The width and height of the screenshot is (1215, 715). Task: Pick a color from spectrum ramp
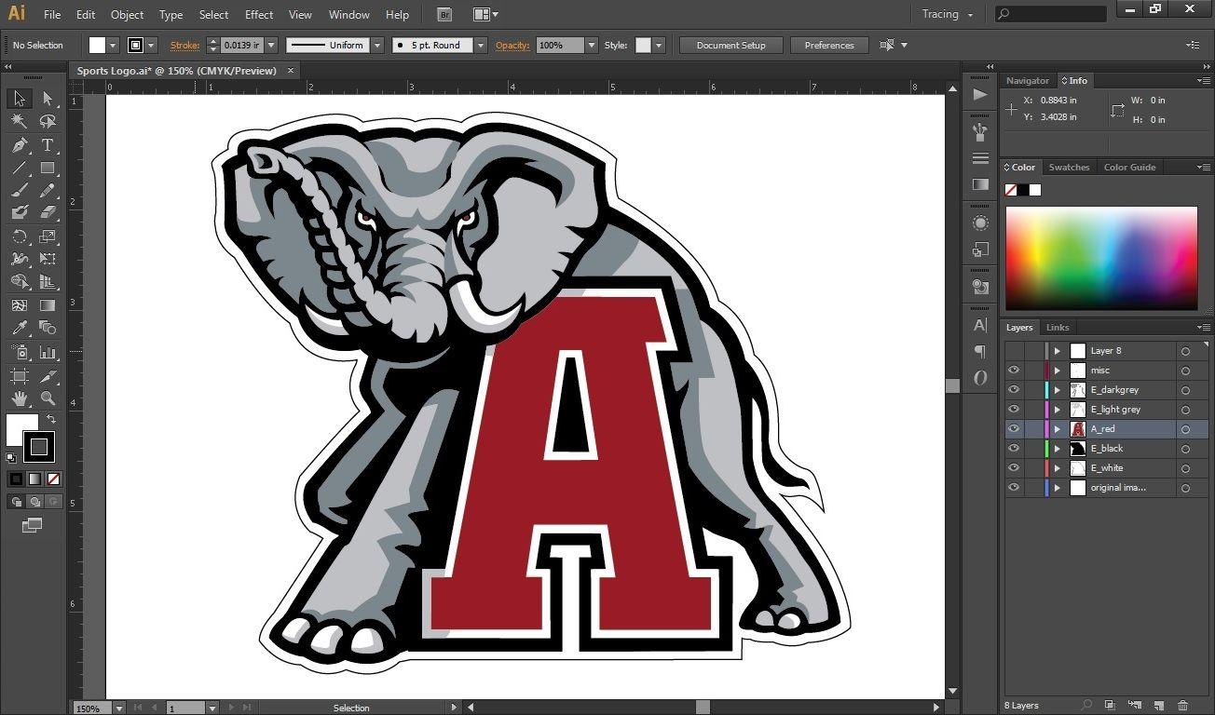pyautogui.click(x=1101, y=259)
